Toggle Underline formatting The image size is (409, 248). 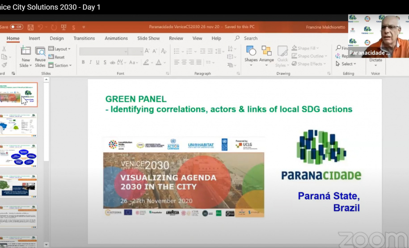(x=97, y=62)
